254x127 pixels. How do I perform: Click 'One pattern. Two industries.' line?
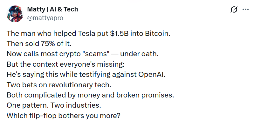point(54,105)
